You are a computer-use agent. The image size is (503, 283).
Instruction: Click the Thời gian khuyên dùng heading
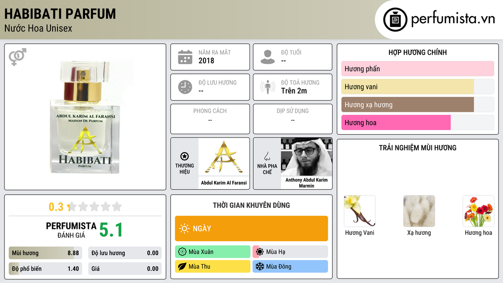(251, 205)
